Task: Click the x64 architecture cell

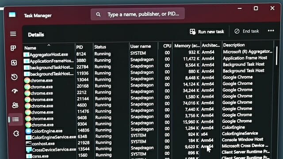Action: tap(204, 134)
